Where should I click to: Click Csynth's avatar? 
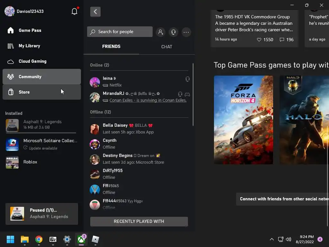coord(95,144)
